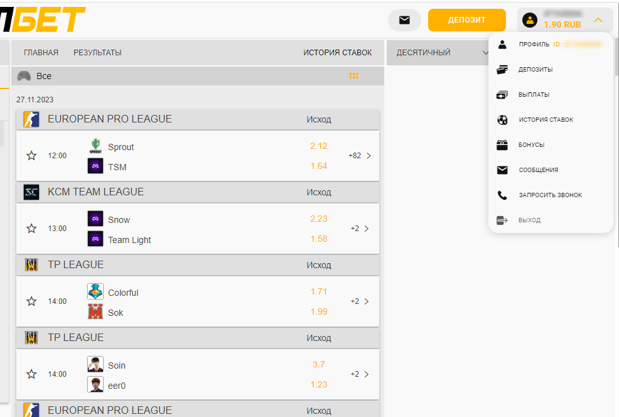Screen dimensions: 619x417
Task: Bet on Sok at odds 1.99
Action: [x=318, y=312]
